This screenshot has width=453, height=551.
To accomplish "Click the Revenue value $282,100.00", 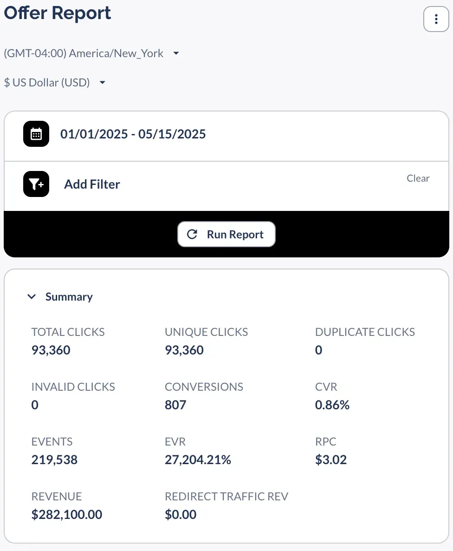I will 67,514.
